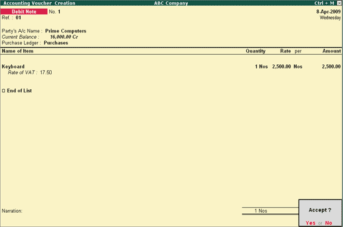Click Yes to accept the voucher
Viewport: 343px width, 227px height.
[x=311, y=223]
